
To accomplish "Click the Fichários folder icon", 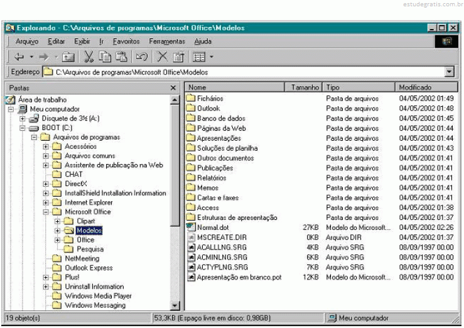I will [x=191, y=98].
